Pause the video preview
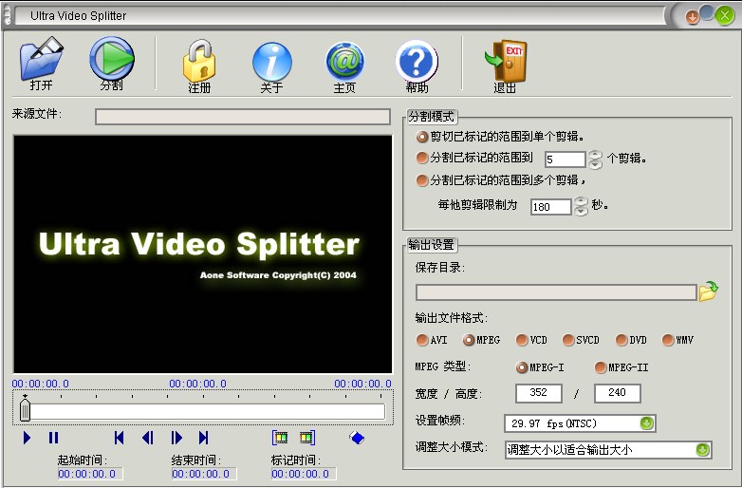The height and width of the screenshot is (488, 742). point(53,438)
